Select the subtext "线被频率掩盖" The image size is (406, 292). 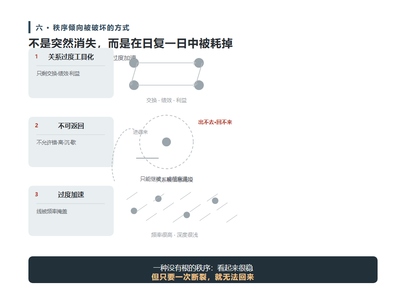[52, 212]
